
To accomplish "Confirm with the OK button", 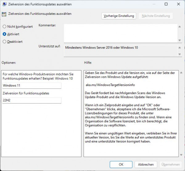I will tap(121, 165).
